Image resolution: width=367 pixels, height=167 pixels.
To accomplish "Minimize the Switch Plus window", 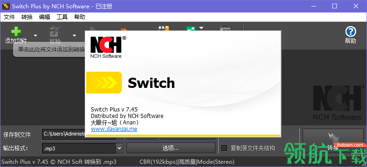I will [313, 6].
